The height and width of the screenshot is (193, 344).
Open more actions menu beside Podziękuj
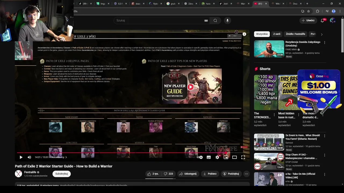click(246, 174)
